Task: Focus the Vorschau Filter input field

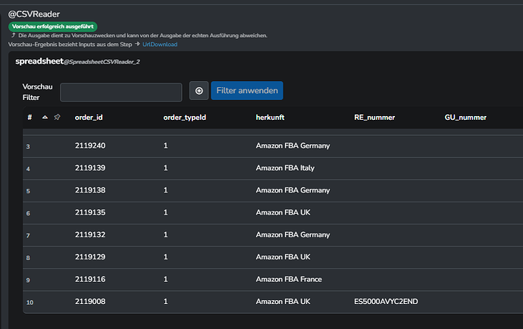Action: [x=121, y=92]
